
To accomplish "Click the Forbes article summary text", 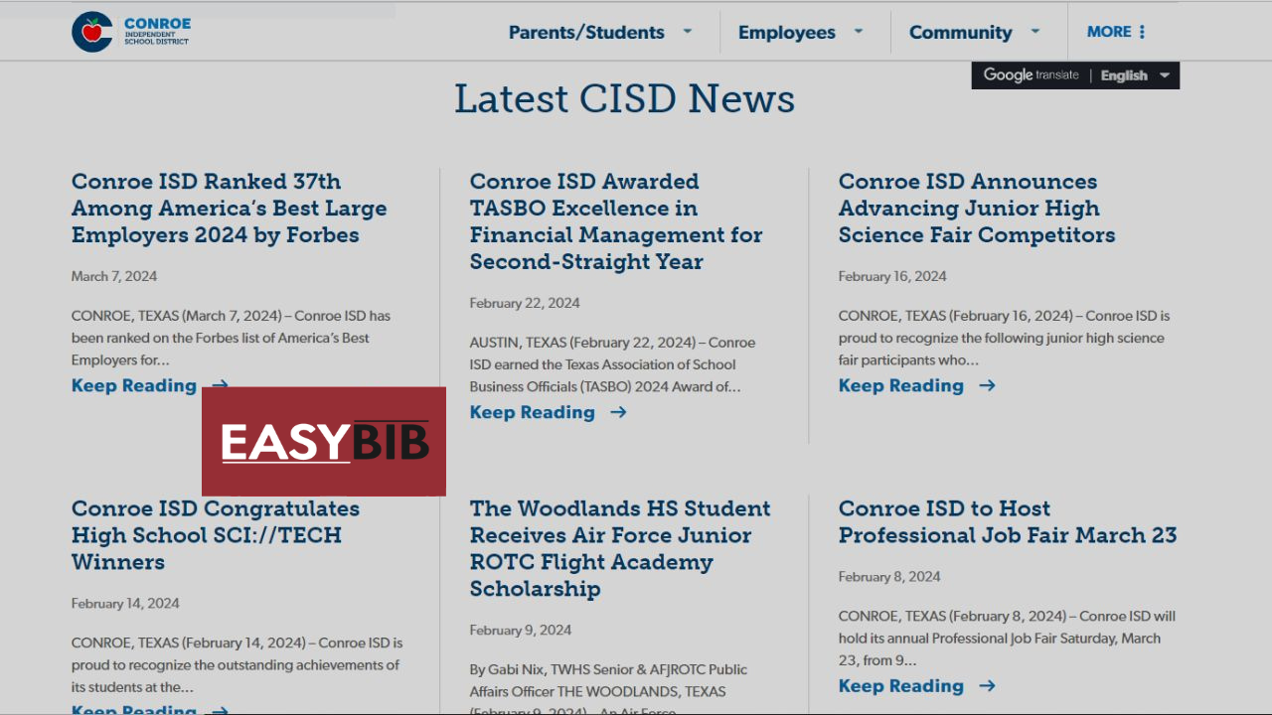I will tap(231, 338).
